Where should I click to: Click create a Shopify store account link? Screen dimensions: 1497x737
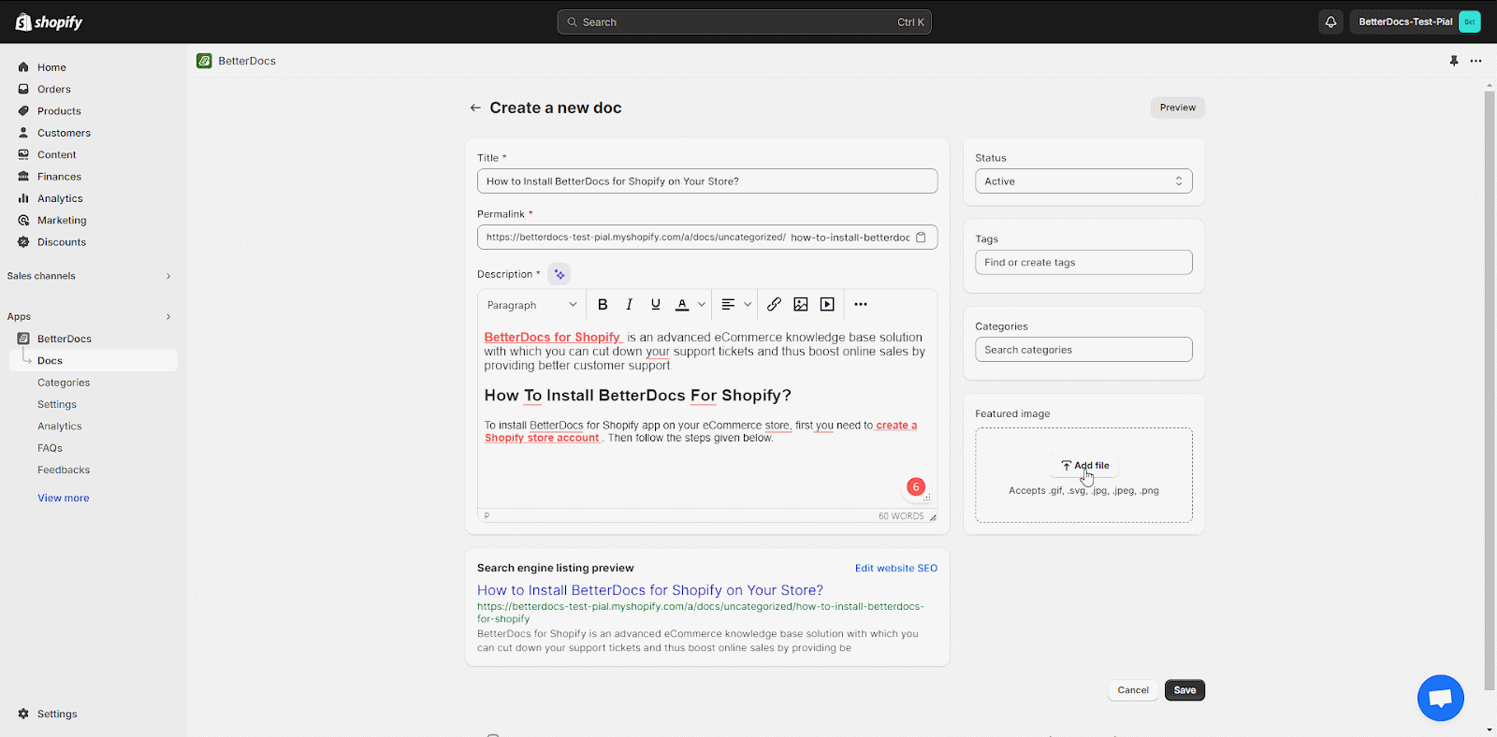pos(700,431)
